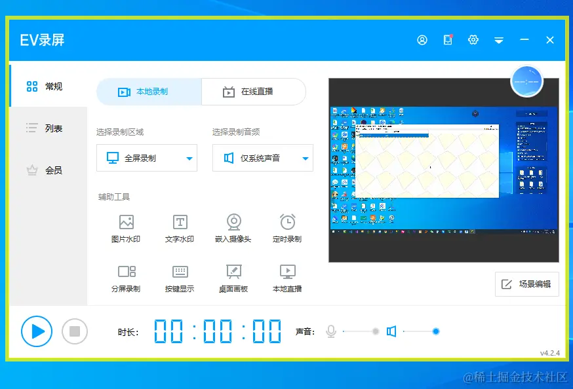Open the account profile icon
Viewport: 573px width, 389px height.
[422, 40]
